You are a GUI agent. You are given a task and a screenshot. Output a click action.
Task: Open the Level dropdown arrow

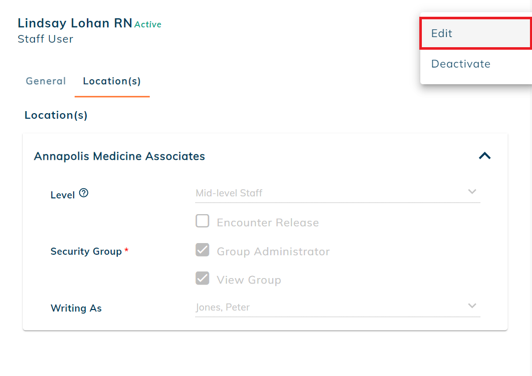(472, 192)
